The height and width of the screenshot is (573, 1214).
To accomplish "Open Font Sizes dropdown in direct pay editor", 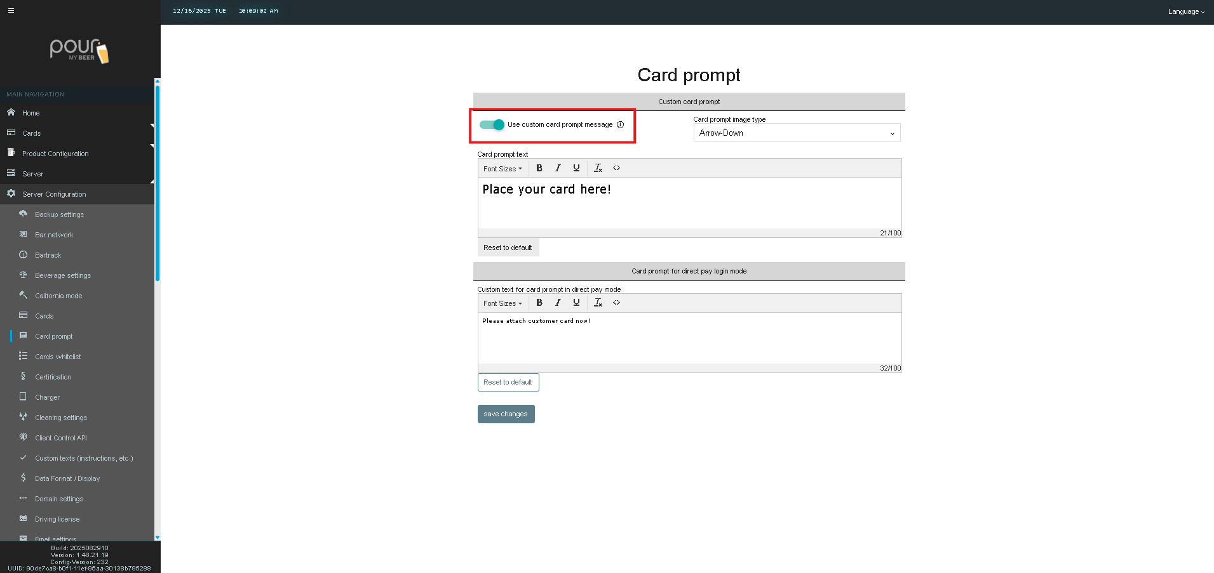I will (502, 303).
